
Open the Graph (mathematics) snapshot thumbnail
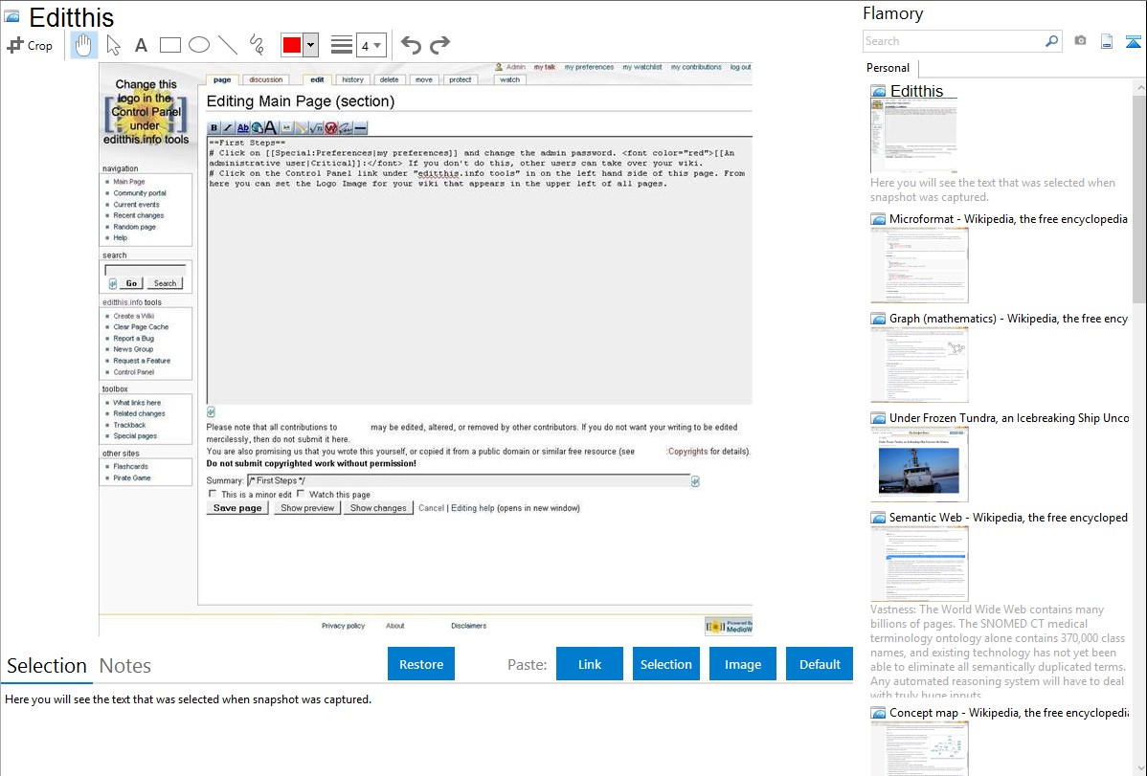tap(919, 365)
